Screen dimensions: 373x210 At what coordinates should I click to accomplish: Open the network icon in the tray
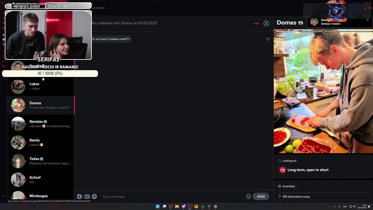(x=350, y=206)
